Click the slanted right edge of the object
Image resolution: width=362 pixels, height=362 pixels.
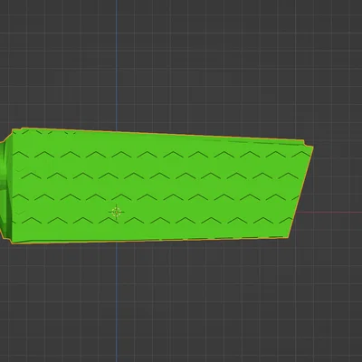[301, 192]
